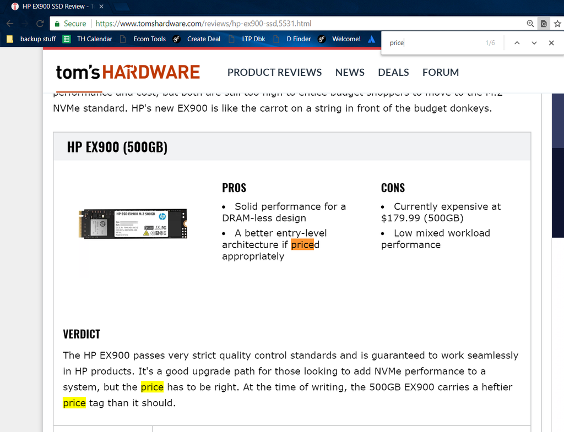Switch to the FORUM tab
This screenshot has height=432, width=564.
[x=441, y=72]
